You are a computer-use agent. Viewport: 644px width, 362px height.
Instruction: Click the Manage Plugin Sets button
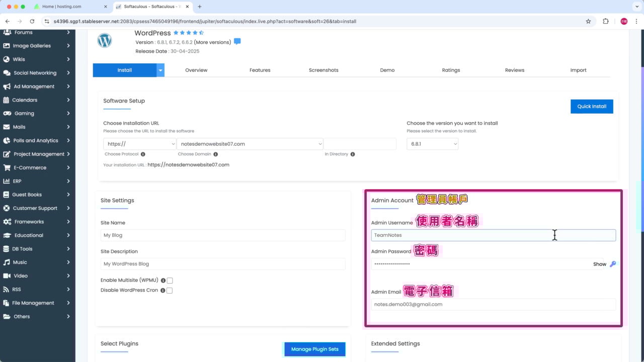point(314,349)
